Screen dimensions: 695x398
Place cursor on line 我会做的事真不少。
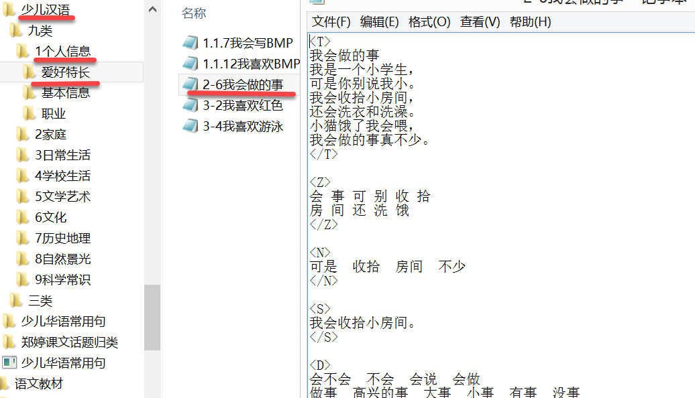pyautogui.click(x=369, y=140)
